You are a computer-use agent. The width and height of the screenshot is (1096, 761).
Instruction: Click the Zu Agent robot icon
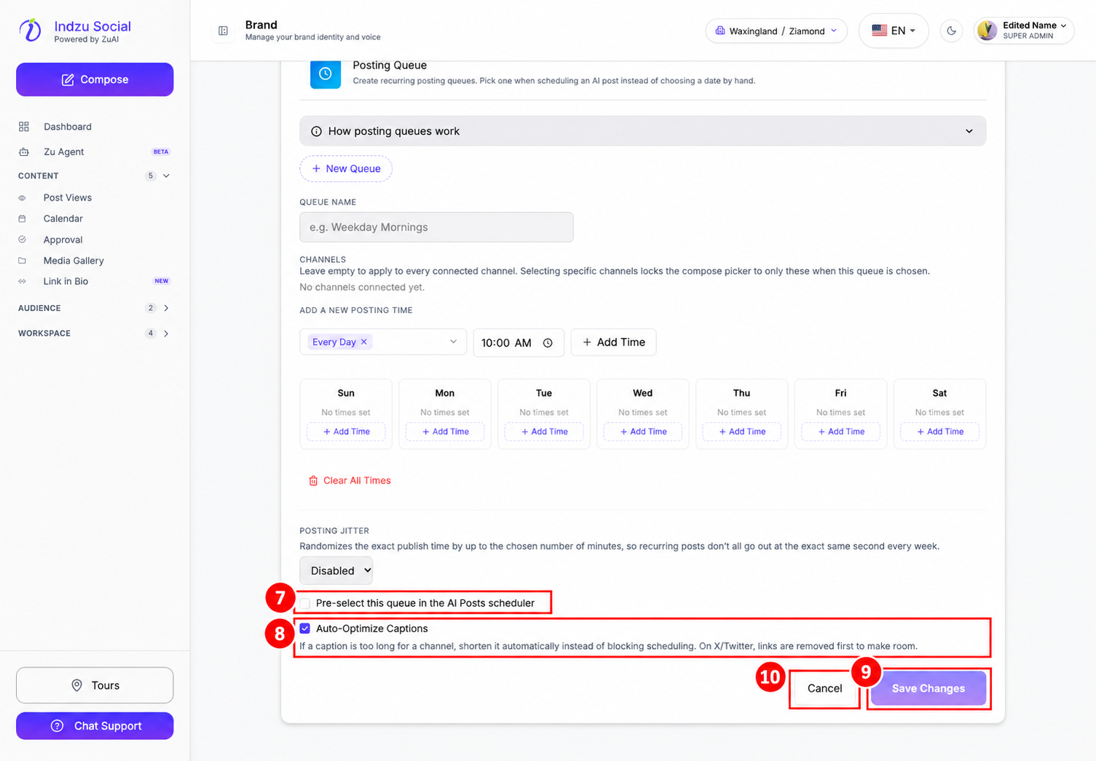(24, 152)
